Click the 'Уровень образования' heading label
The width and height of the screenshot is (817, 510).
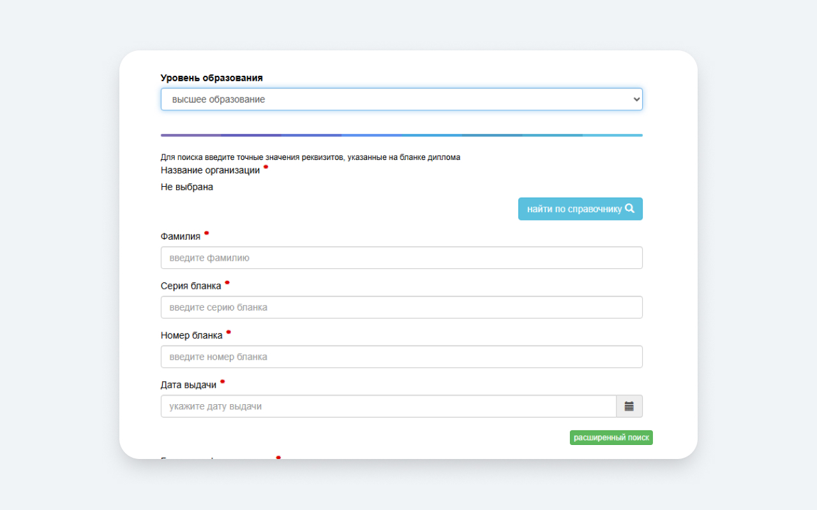coord(211,78)
